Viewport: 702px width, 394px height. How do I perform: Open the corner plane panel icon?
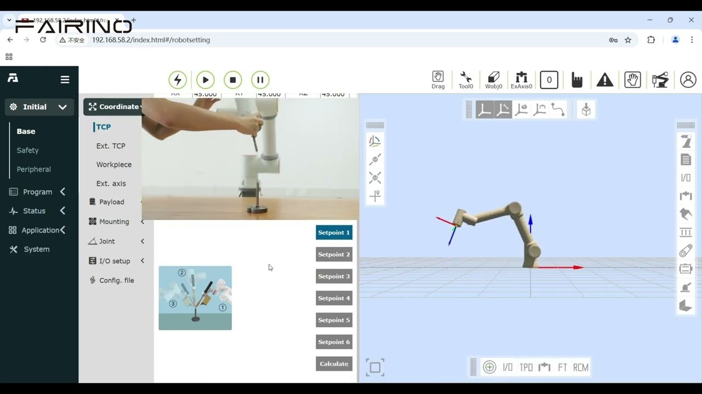click(x=686, y=305)
